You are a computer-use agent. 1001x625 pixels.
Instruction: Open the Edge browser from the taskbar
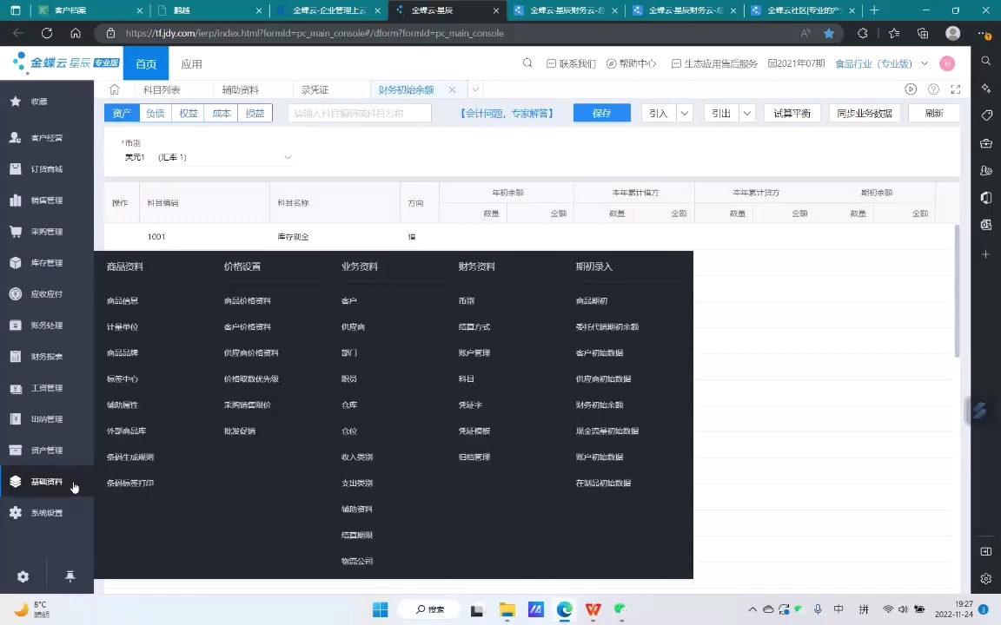(x=564, y=609)
